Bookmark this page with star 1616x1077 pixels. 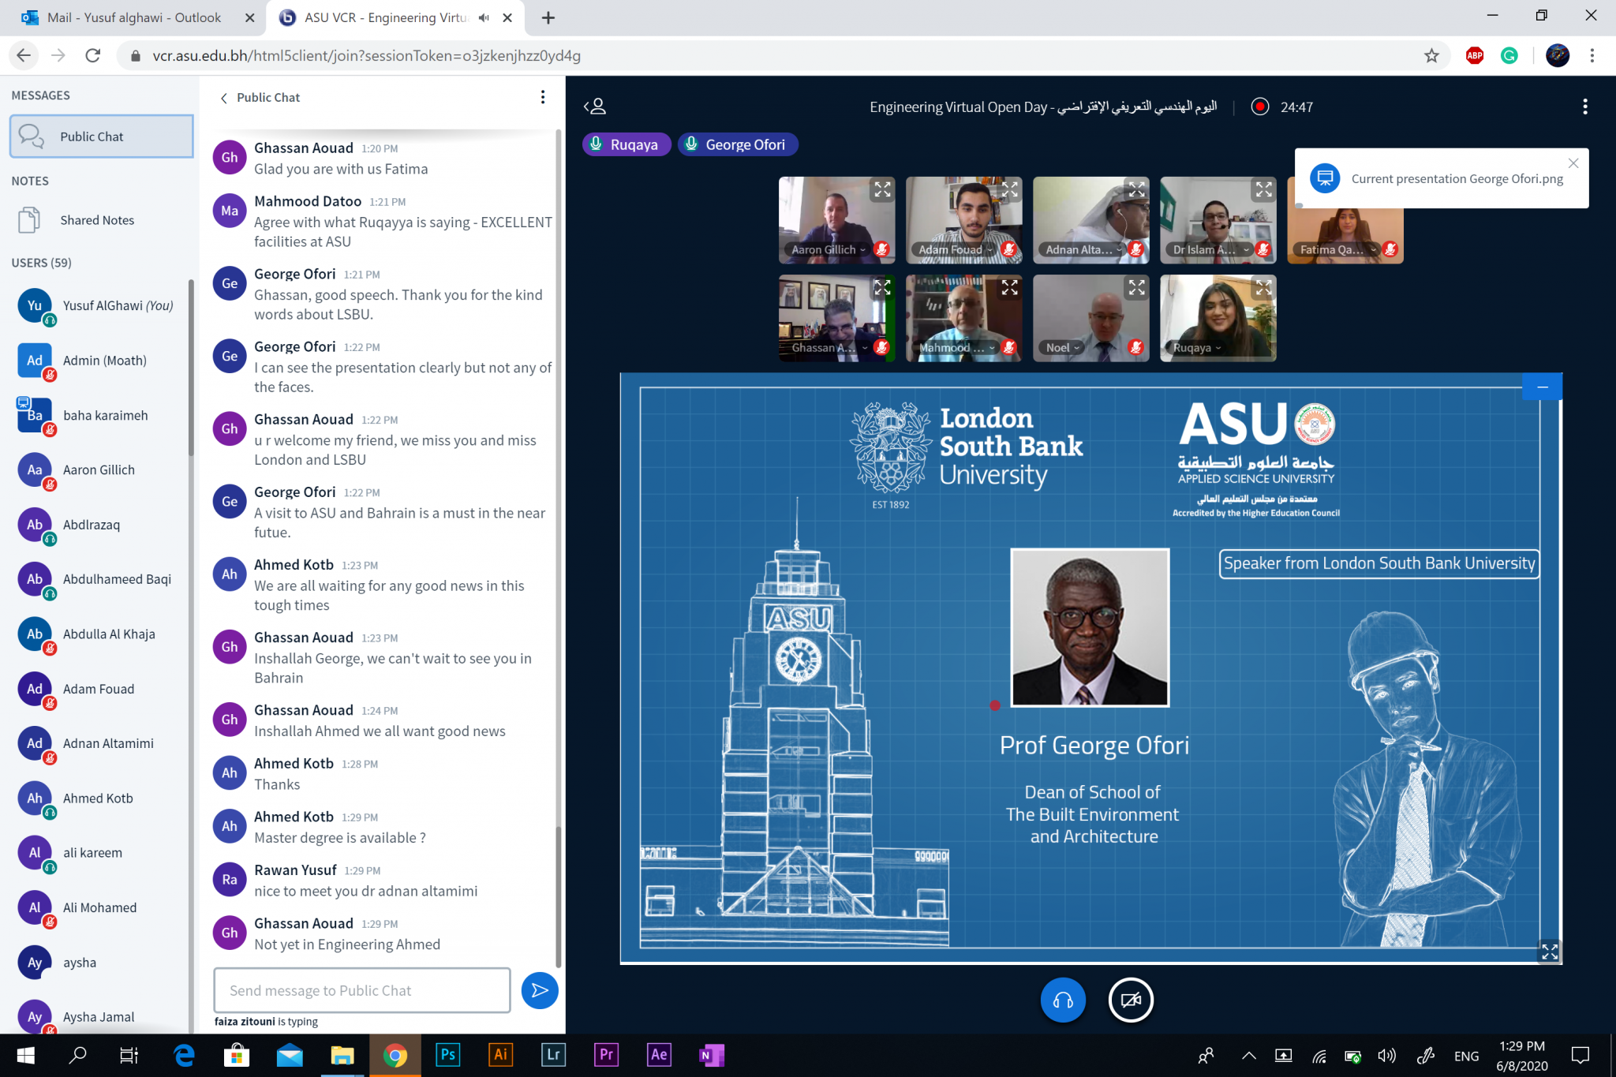click(1431, 55)
